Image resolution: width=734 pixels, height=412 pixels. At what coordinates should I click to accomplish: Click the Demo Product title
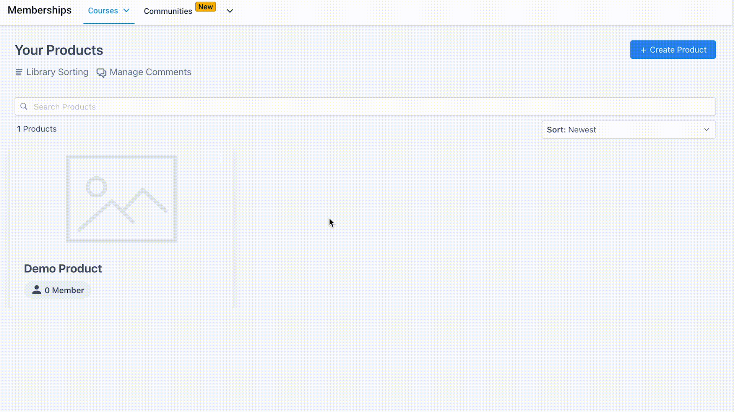[x=63, y=269]
